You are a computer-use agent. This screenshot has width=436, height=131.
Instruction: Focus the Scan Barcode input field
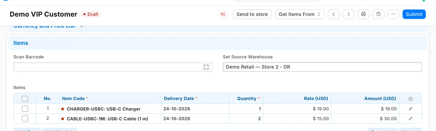point(113,67)
